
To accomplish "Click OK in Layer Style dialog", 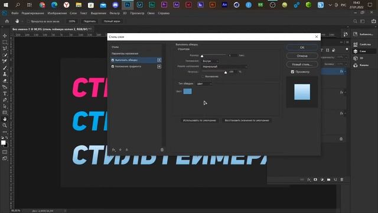I will (302, 47).
